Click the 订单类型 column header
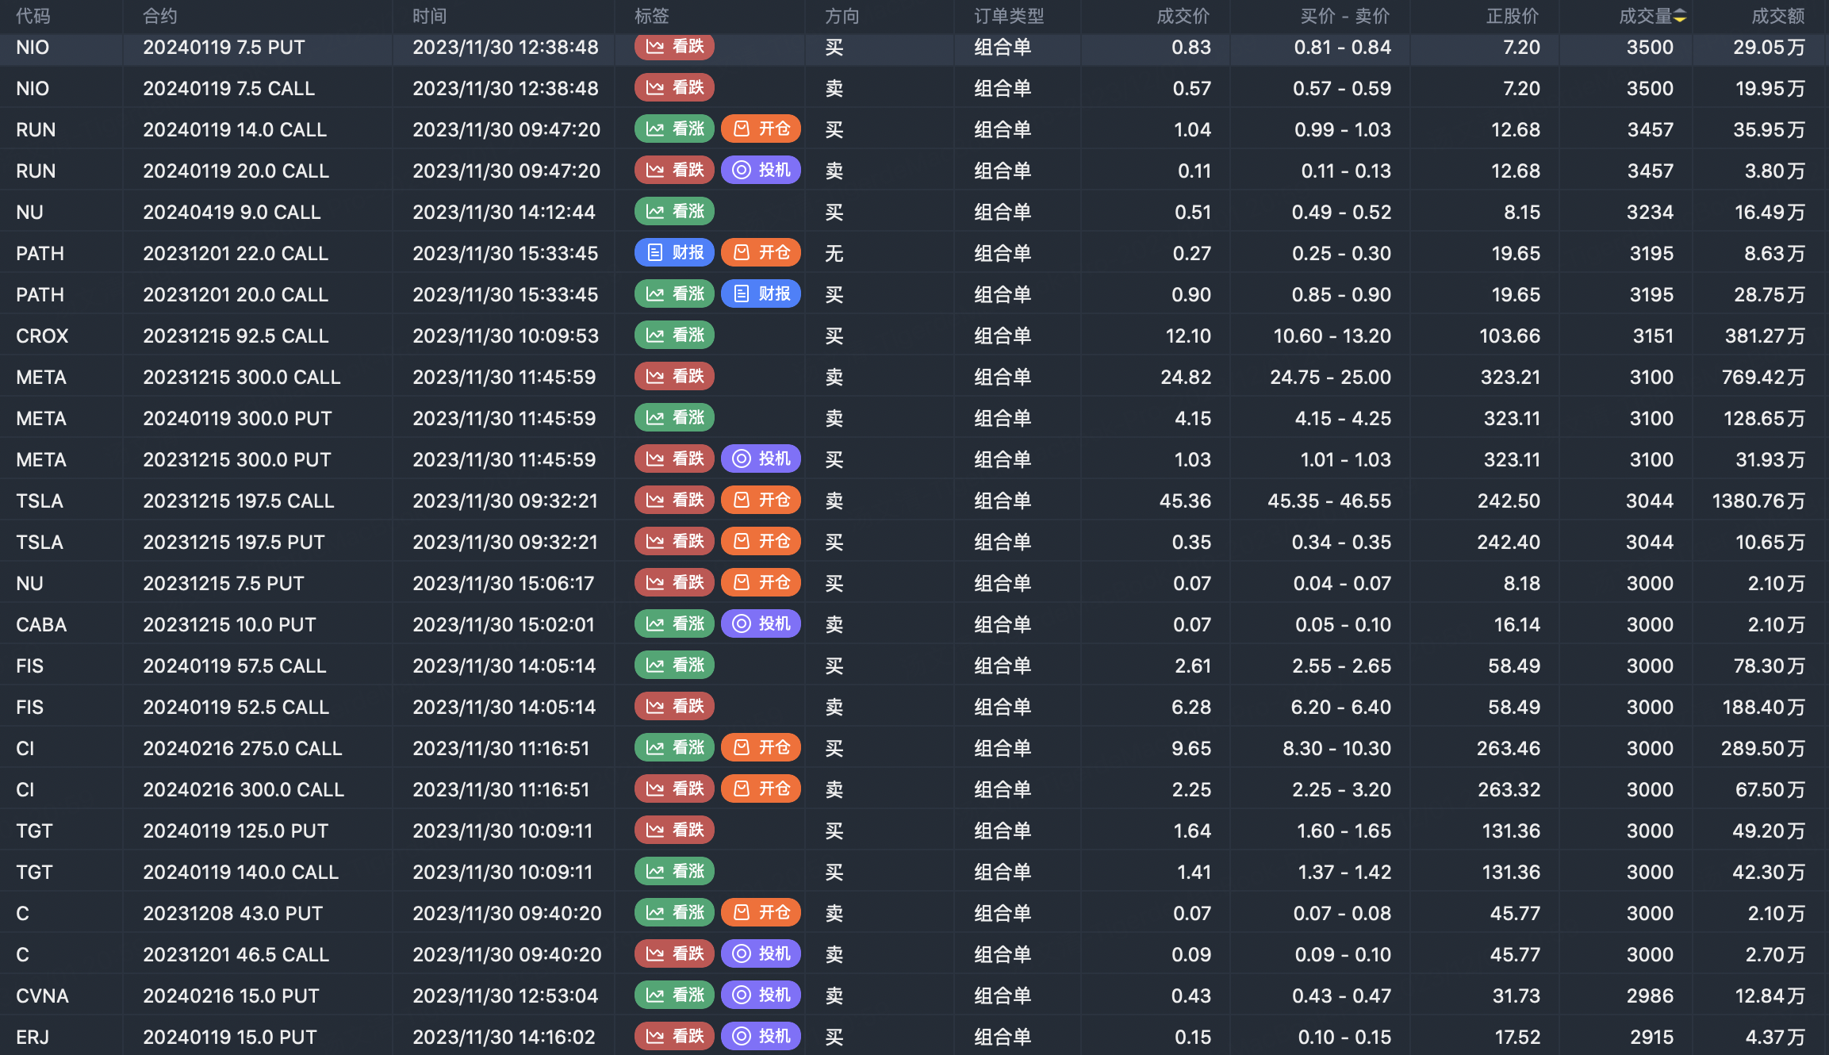 pyautogui.click(x=1008, y=17)
